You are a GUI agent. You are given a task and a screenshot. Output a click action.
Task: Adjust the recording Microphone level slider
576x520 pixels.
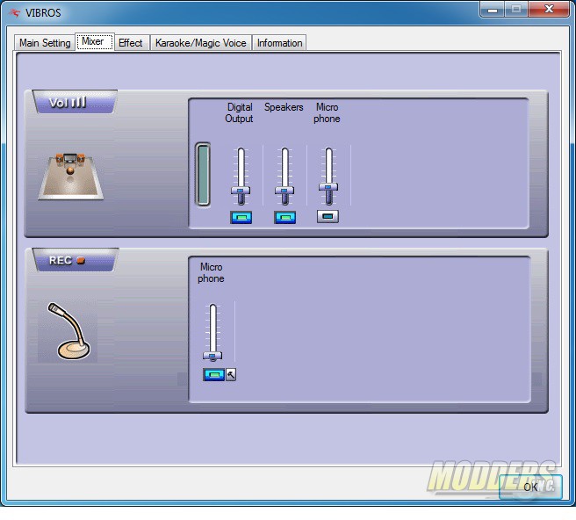(212, 356)
